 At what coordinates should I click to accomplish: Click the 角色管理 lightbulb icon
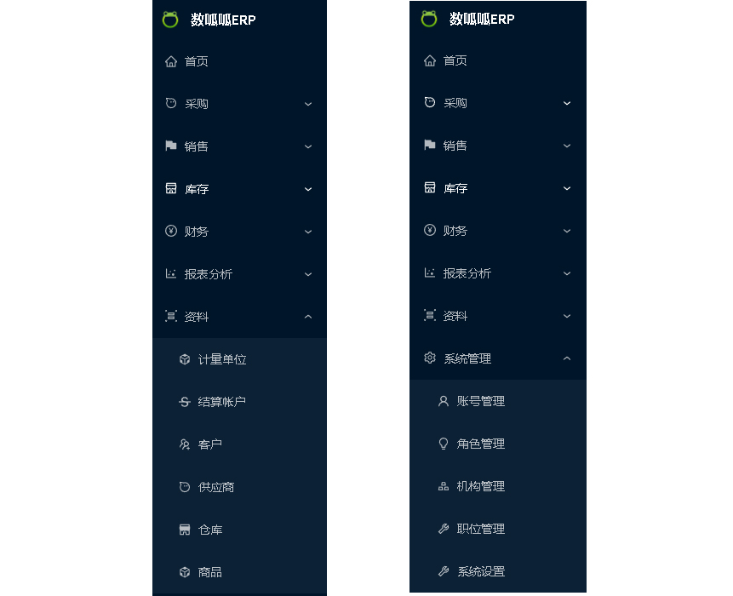[444, 443]
